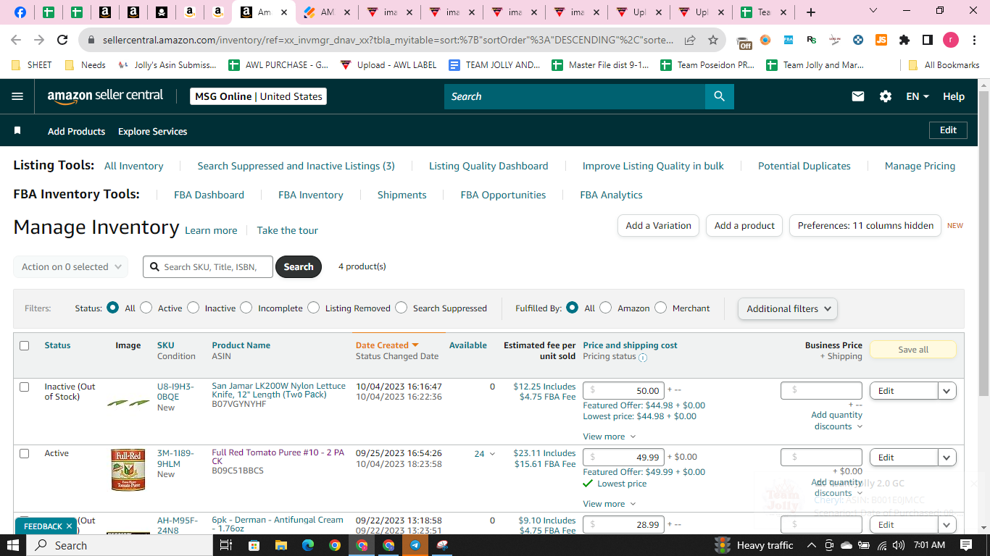Select the Inactive status filter
Image resolution: width=990 pixels, height=556 pixels.
193,308
